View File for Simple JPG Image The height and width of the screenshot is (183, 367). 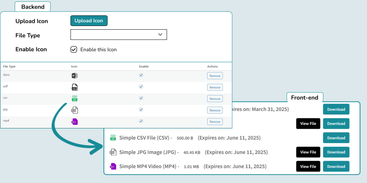tap(308, 152)
